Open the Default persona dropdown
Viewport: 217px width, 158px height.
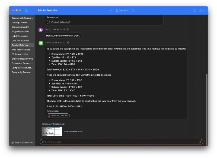coord(122,10)
